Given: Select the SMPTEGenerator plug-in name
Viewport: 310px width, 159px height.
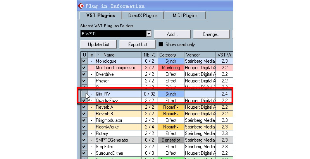Looking at the screenshot, I should (x=112, y=140).
